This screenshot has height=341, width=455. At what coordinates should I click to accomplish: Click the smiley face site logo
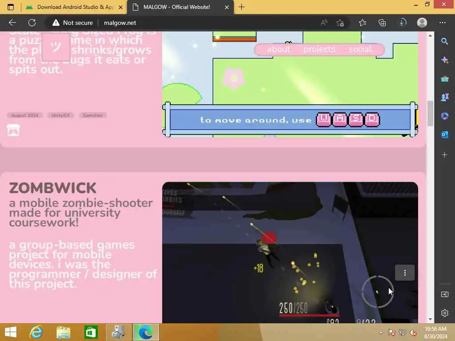56,47
